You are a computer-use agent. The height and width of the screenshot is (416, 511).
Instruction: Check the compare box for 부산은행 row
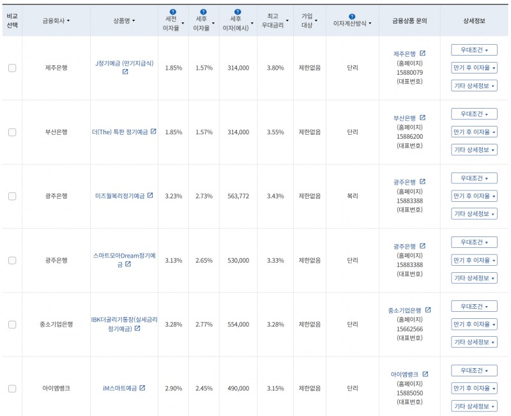click(12, 132)
